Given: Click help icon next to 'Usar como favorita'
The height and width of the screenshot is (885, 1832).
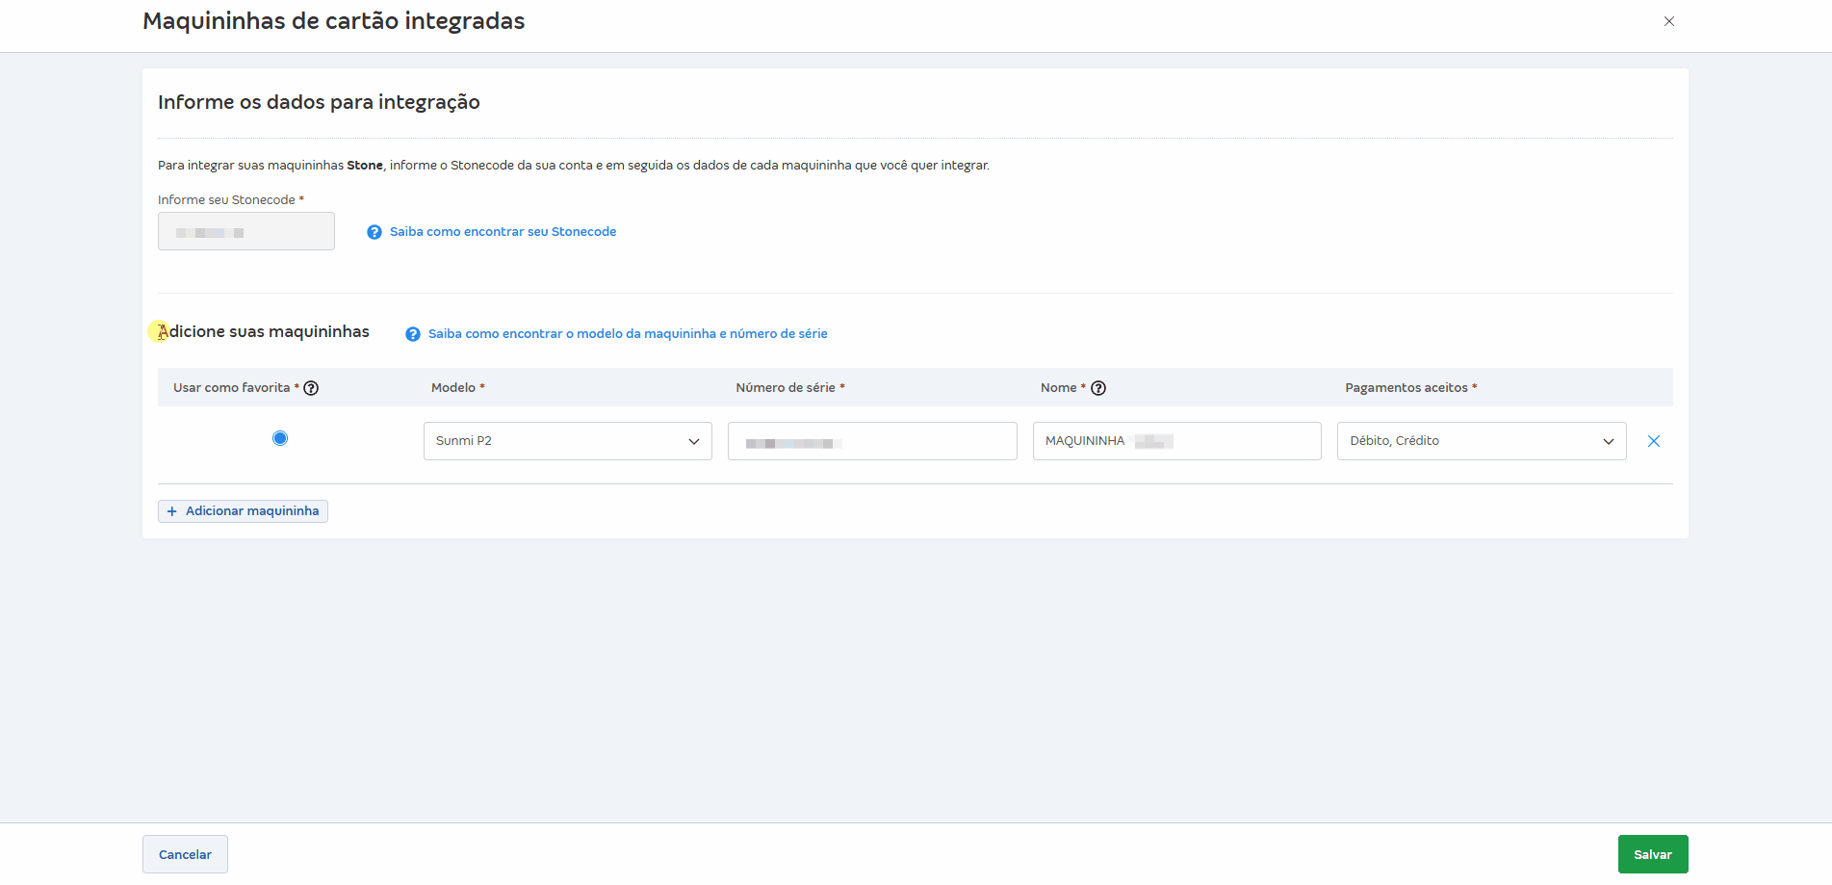Looking at the screenshot, I should point(311,388).
